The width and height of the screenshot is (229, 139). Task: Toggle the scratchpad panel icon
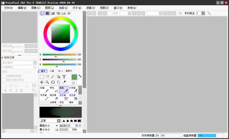click(x=69, y=13)
